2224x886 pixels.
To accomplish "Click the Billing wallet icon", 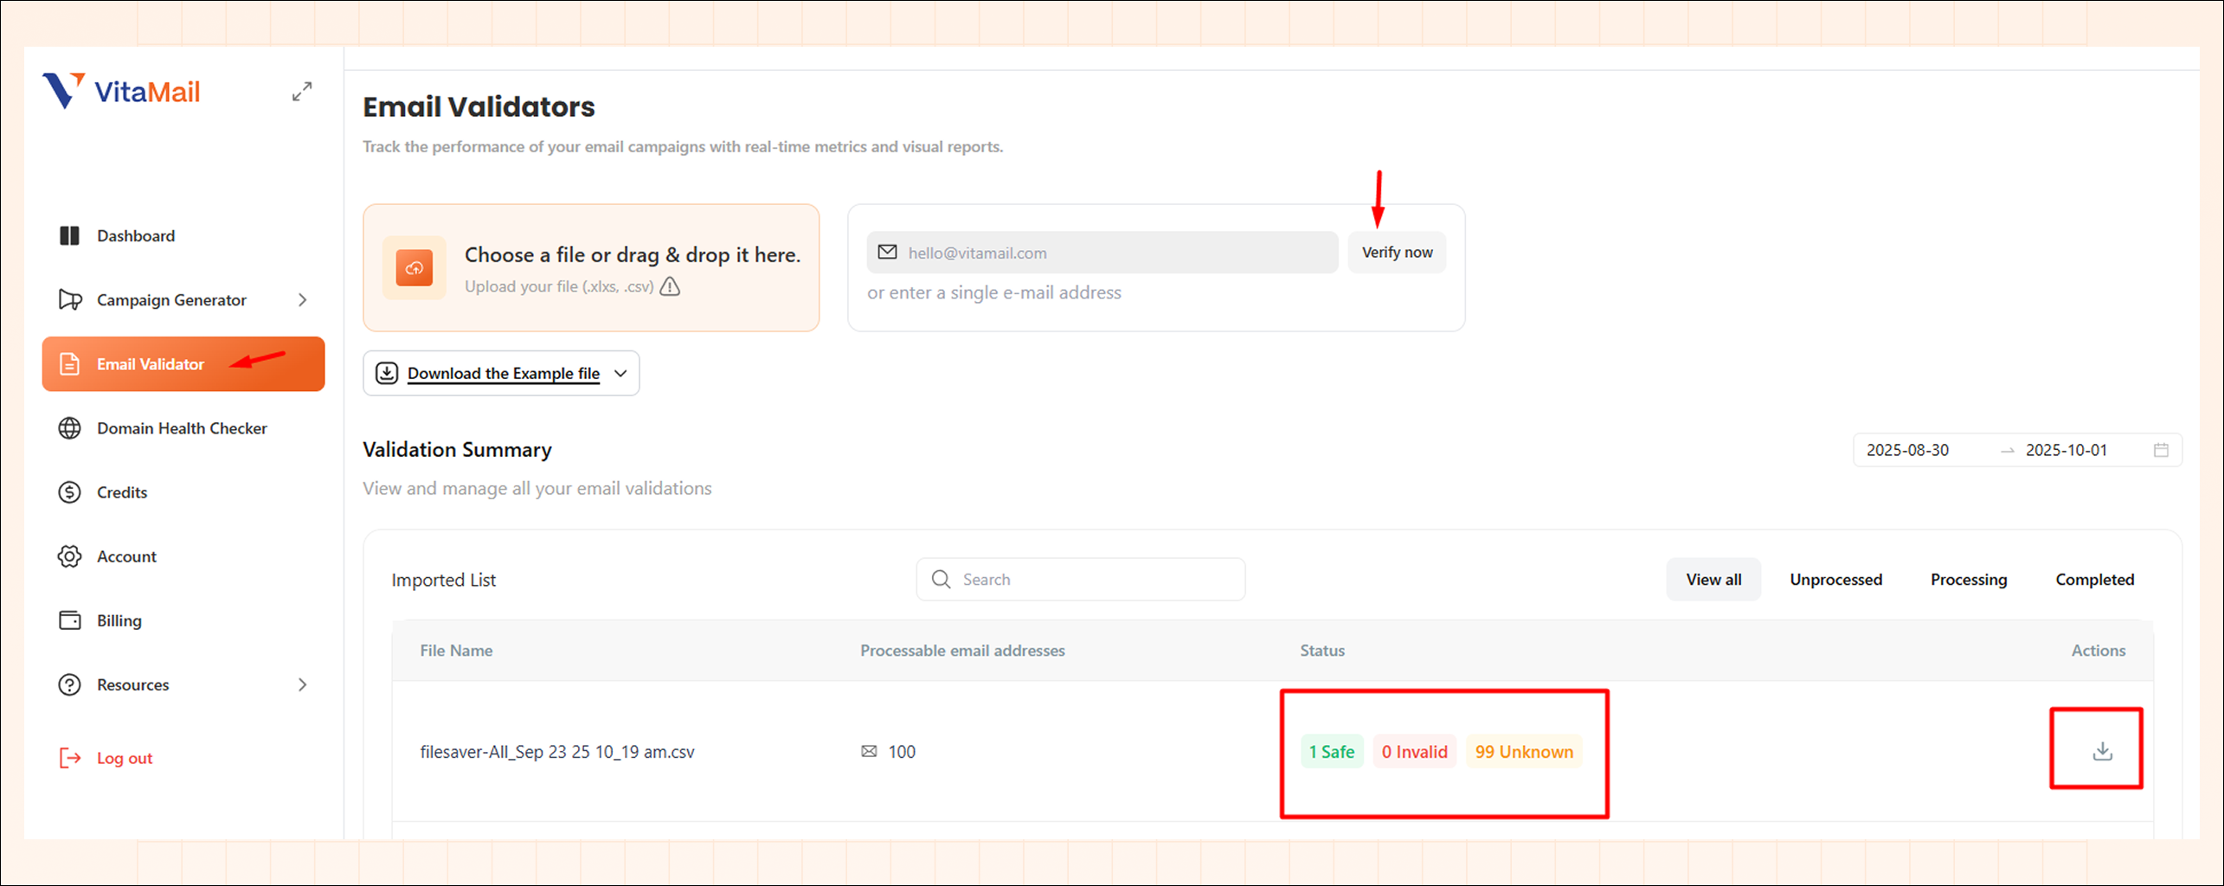I will coord(69,620).
